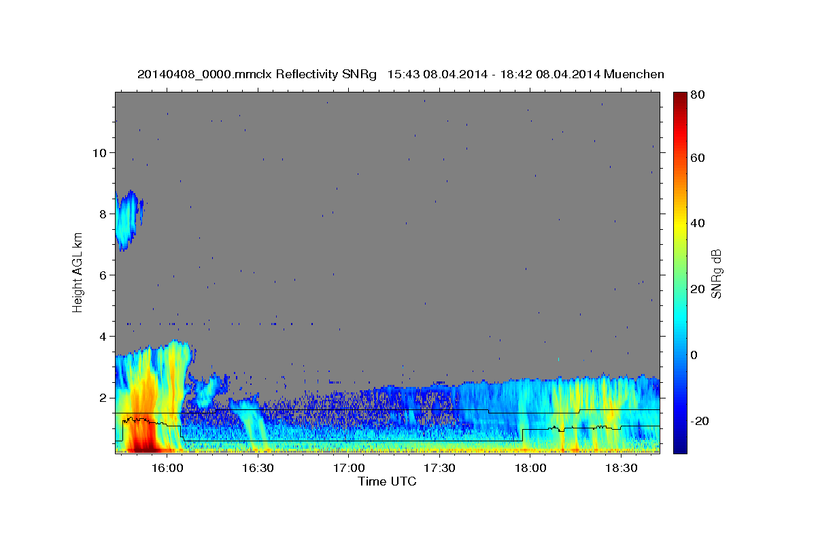Click the colorbar value -20

[x=699, y=421]
